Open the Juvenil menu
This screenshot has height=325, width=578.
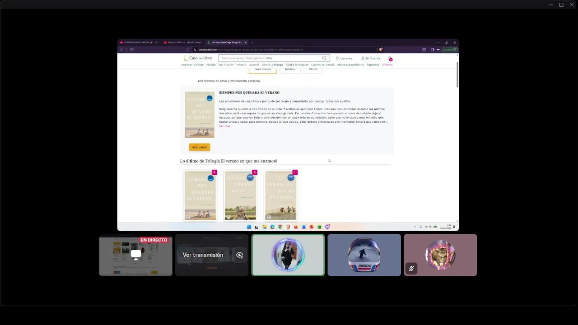tap(254, 65)
